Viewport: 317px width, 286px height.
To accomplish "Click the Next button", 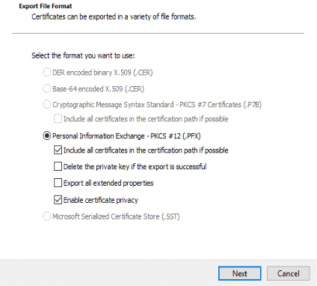I will (x=240, y=273).
